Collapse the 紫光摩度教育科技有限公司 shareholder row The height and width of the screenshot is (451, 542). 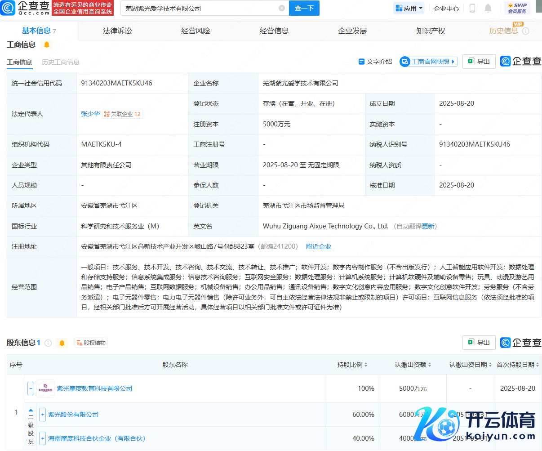(x=31, y=388)
